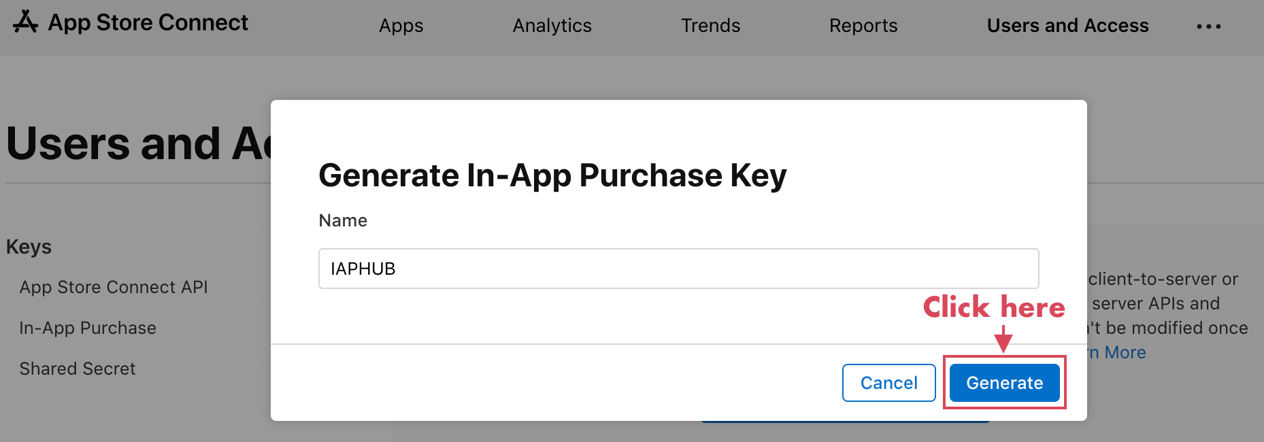Open the Apps section

pos(401,26)
